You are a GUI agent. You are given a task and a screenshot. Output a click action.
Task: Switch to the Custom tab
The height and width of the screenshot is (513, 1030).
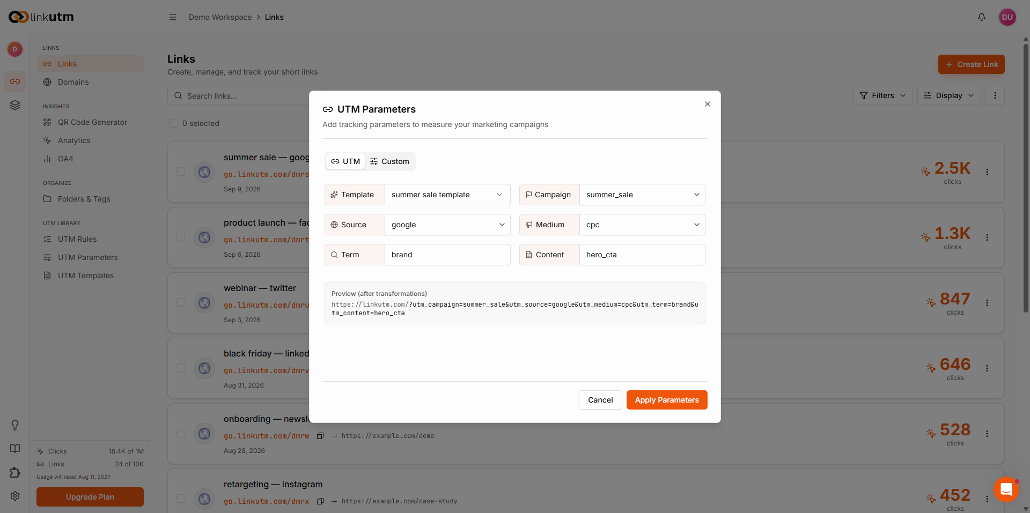pyautogui.click(x=389, y=161)
